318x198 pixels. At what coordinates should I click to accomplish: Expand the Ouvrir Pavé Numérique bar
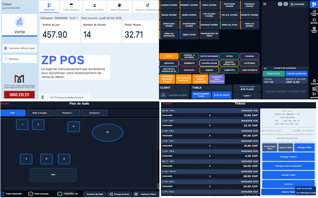coord(285,68)
